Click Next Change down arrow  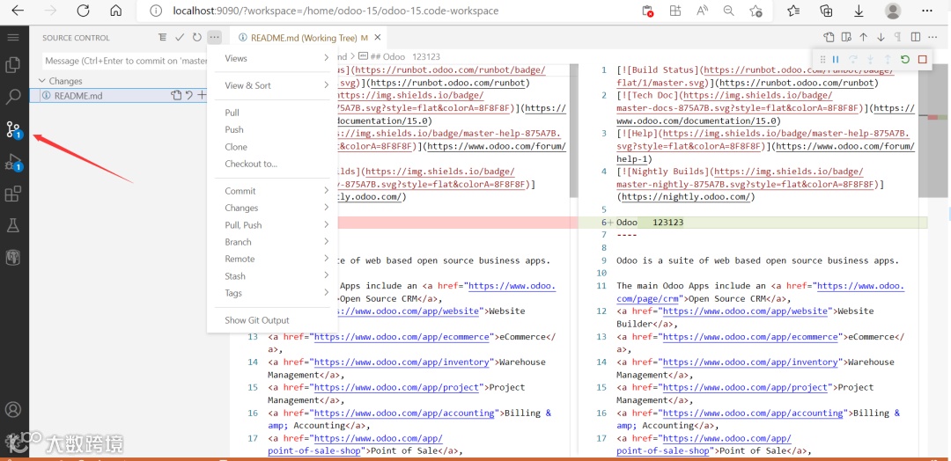coord(881,38)
